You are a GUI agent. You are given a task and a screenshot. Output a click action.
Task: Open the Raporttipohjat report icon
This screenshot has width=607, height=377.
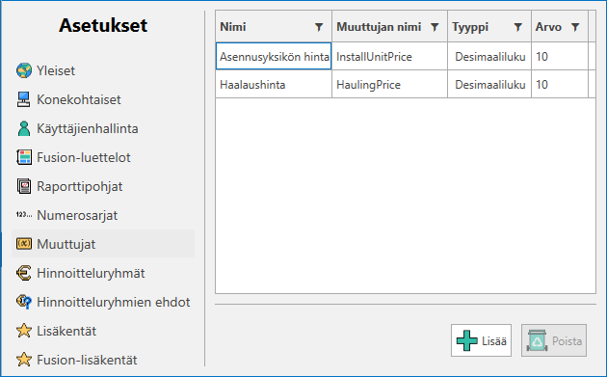(x=24, y=186)
